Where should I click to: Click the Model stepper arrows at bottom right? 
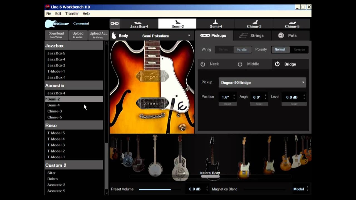click(x=307, y=189)
